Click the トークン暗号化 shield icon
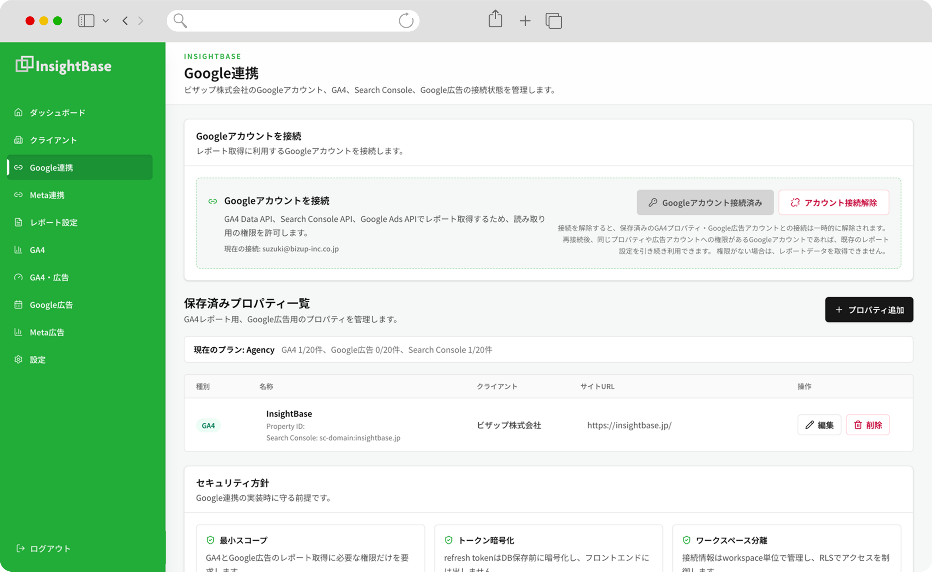Screen dimensions: 932x572 pos(449,540)
